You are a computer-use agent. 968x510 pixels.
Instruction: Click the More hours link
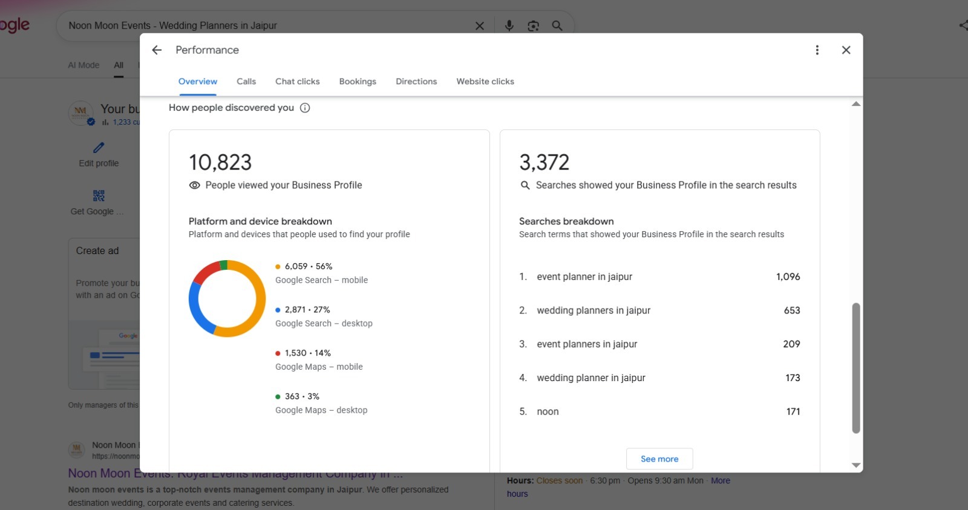(x=720, y=481)
